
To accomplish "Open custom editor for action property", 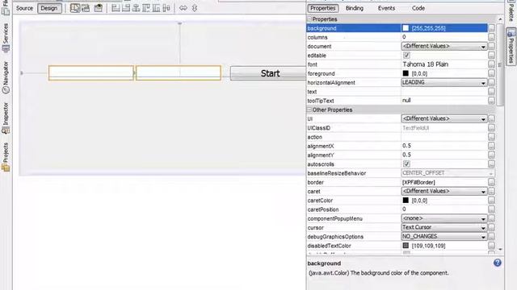I will pyautogui.click(x=491, y=137).
